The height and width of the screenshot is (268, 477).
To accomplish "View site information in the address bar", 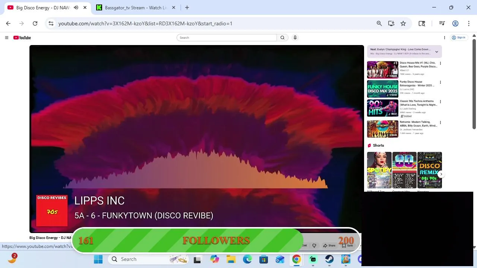I will 51,23.
